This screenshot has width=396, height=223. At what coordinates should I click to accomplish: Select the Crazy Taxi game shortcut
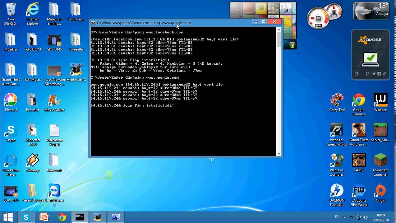[x=337, y=102]
